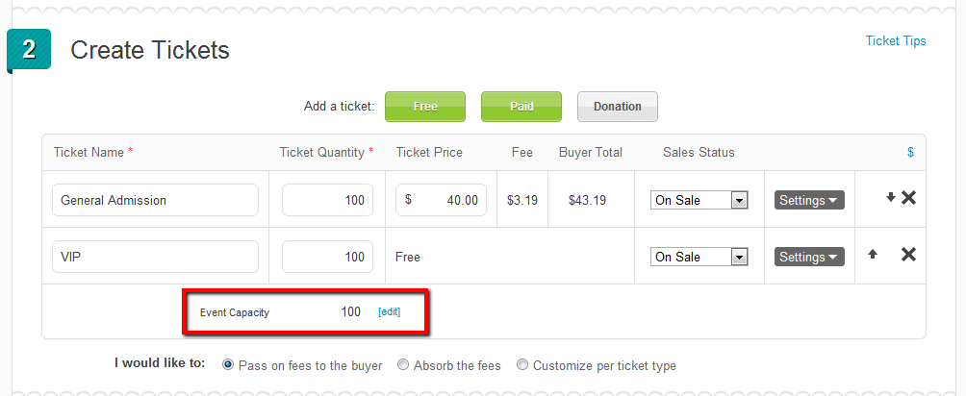Choose Absorb the fees option
Screen dimensions: 966x396
(403, 364)
